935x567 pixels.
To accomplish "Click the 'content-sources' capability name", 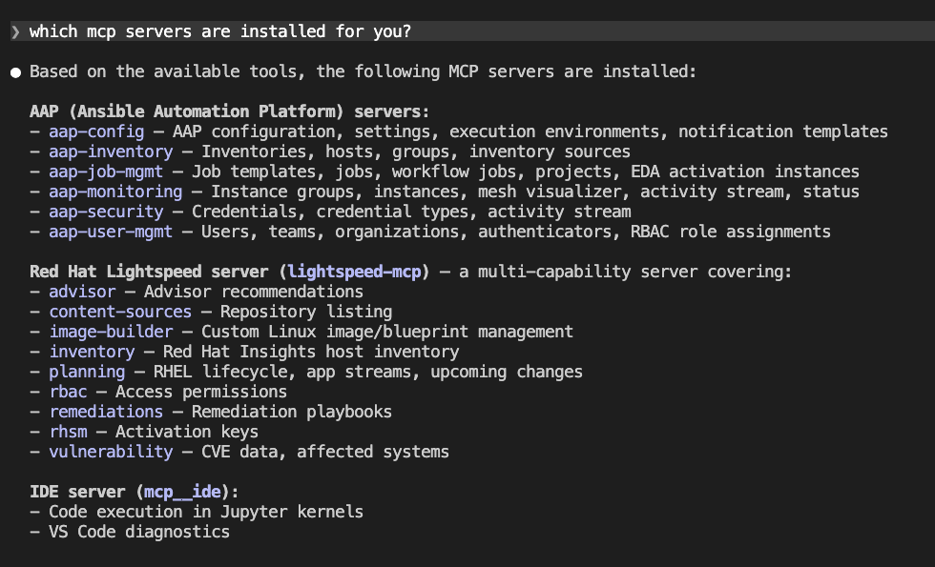I will click(x=120, y=312).
